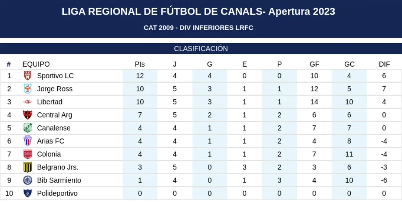Image resolution: width=402 pixels, height=204 pixels.
Task: Click the EQUIPO column header
Action: 36,64
